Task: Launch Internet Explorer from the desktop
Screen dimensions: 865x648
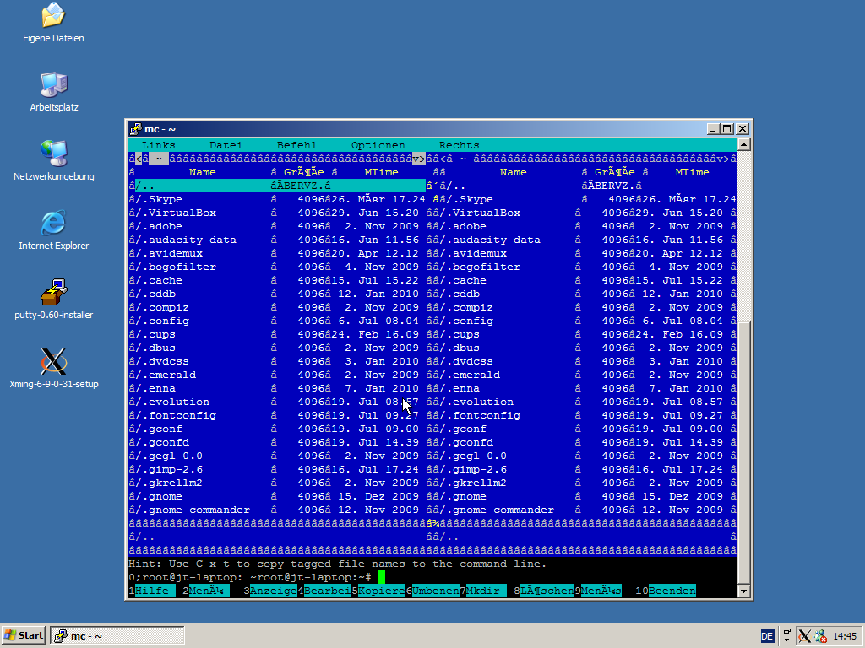Action: coord(53,224)
